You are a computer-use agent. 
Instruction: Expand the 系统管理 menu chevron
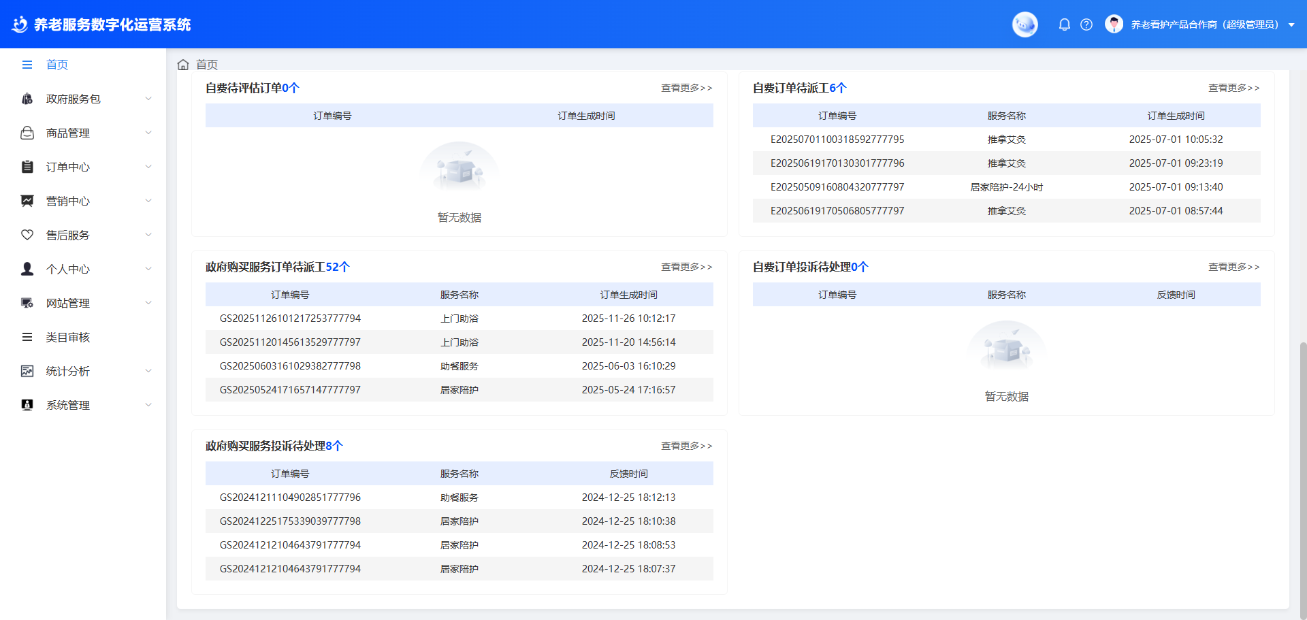tap(148, 405)
